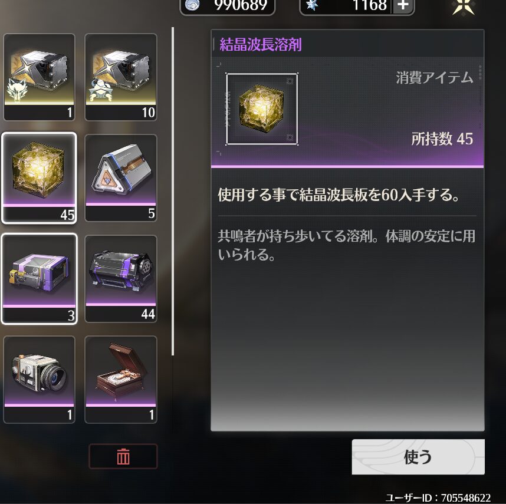This screenshot has height=504, width=506.
Task: Select the supply chest with wolf emblem
Action: [x=39, y=77]
